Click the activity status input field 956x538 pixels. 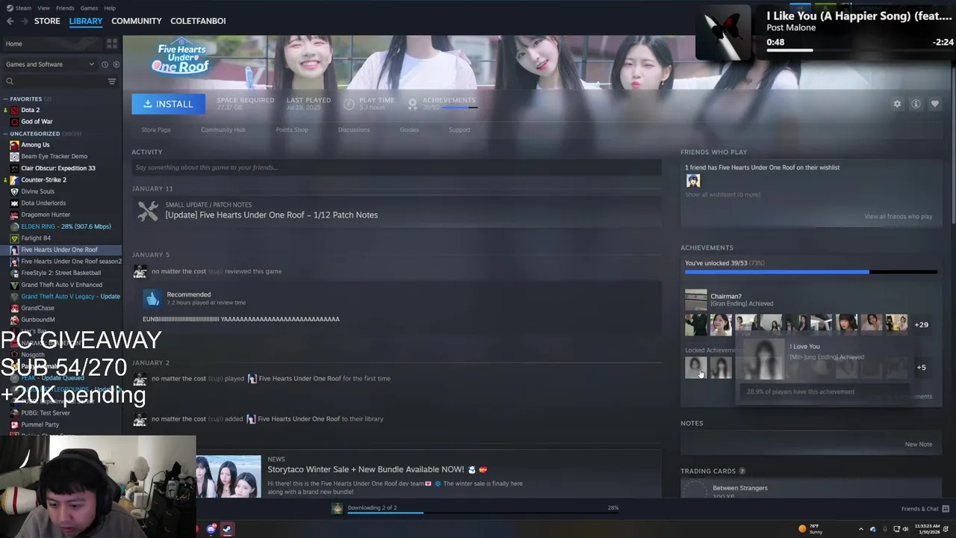[x=397, y=167]
